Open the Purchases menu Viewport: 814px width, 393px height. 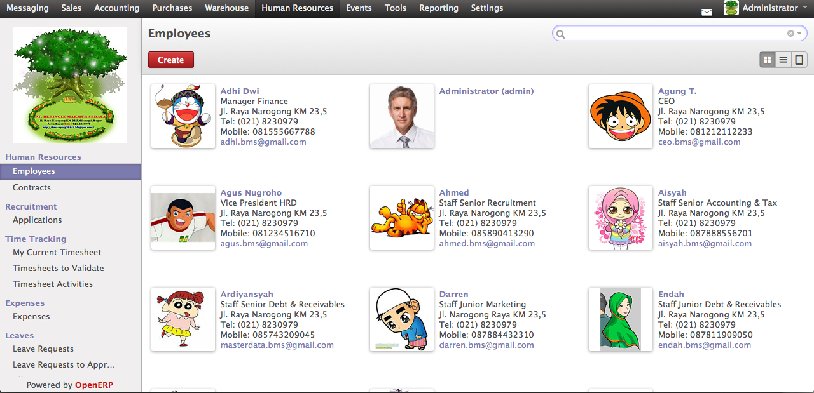(172, 8)
